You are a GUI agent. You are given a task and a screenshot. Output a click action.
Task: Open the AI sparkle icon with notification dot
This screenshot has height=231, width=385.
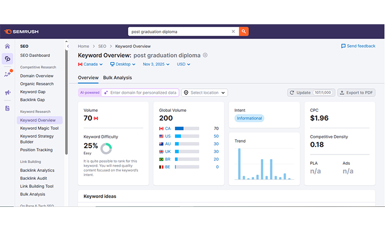[8, 73]
